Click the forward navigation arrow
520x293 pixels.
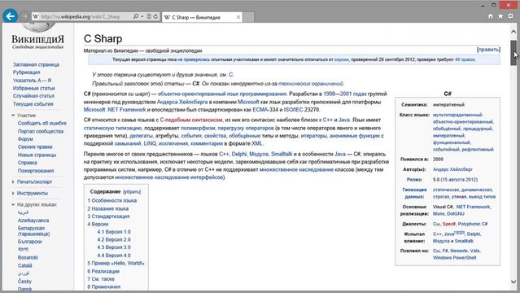pyautogui.click(x=24, y=16)
